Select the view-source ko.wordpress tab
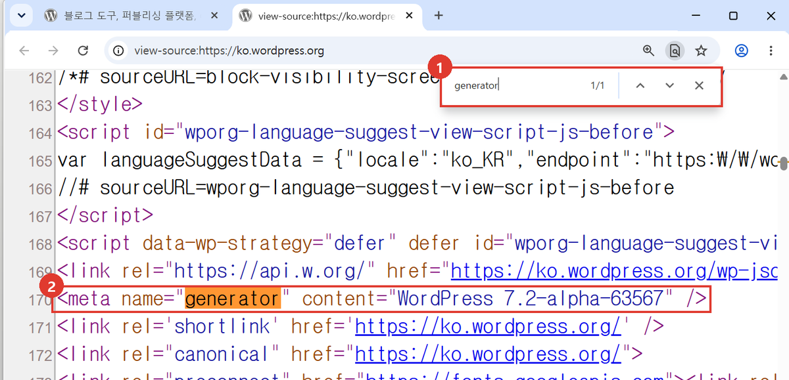Image resolution: width=789 pixels, height=380 pixels. 327,16
